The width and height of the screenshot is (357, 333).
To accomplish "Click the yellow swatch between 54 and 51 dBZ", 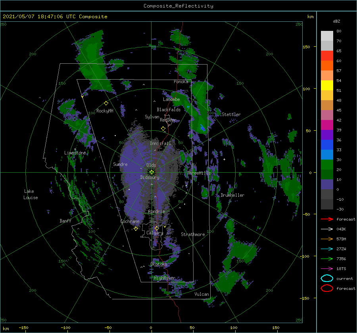I will click(x=327, y=86).
